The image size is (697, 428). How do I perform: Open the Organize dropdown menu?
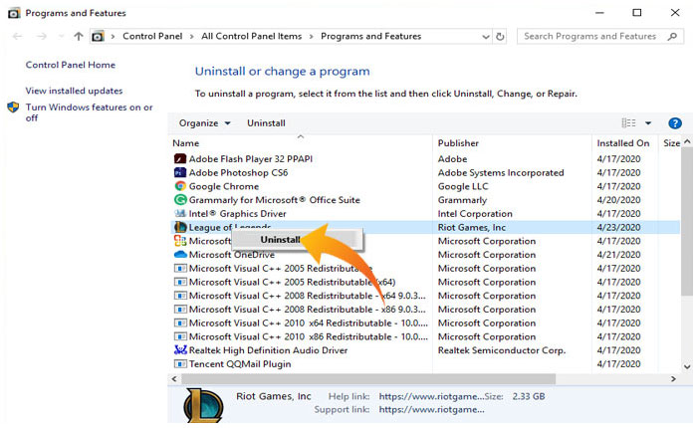point(204,123)
